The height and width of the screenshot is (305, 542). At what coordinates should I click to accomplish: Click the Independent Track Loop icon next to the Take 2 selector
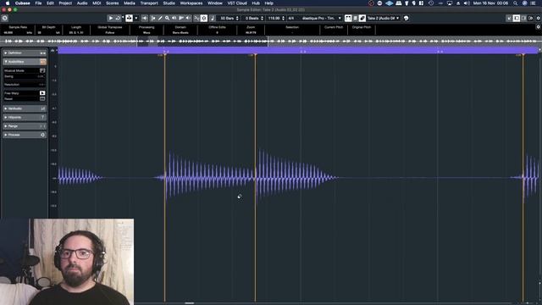click(x=406, y=18)
